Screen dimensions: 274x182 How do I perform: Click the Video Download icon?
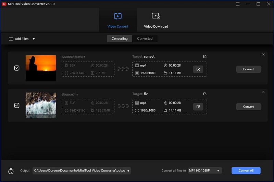pyautogui.click(x=156, y=16)
